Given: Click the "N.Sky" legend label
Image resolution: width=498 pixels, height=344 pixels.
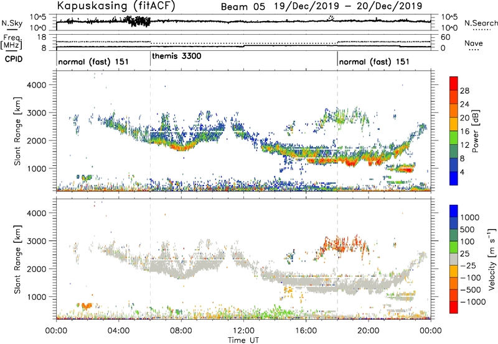Looking at the screenshot, I should pos(12,24).
